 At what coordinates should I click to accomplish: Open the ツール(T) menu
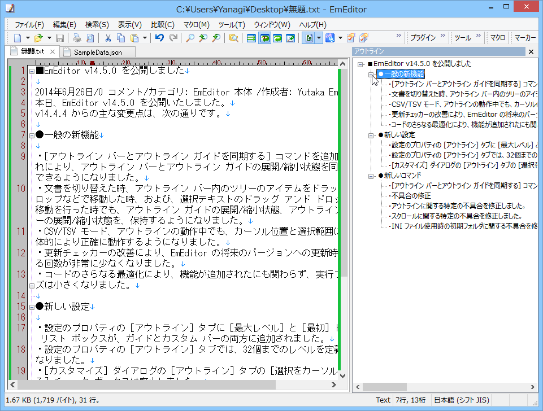(231, 25)
